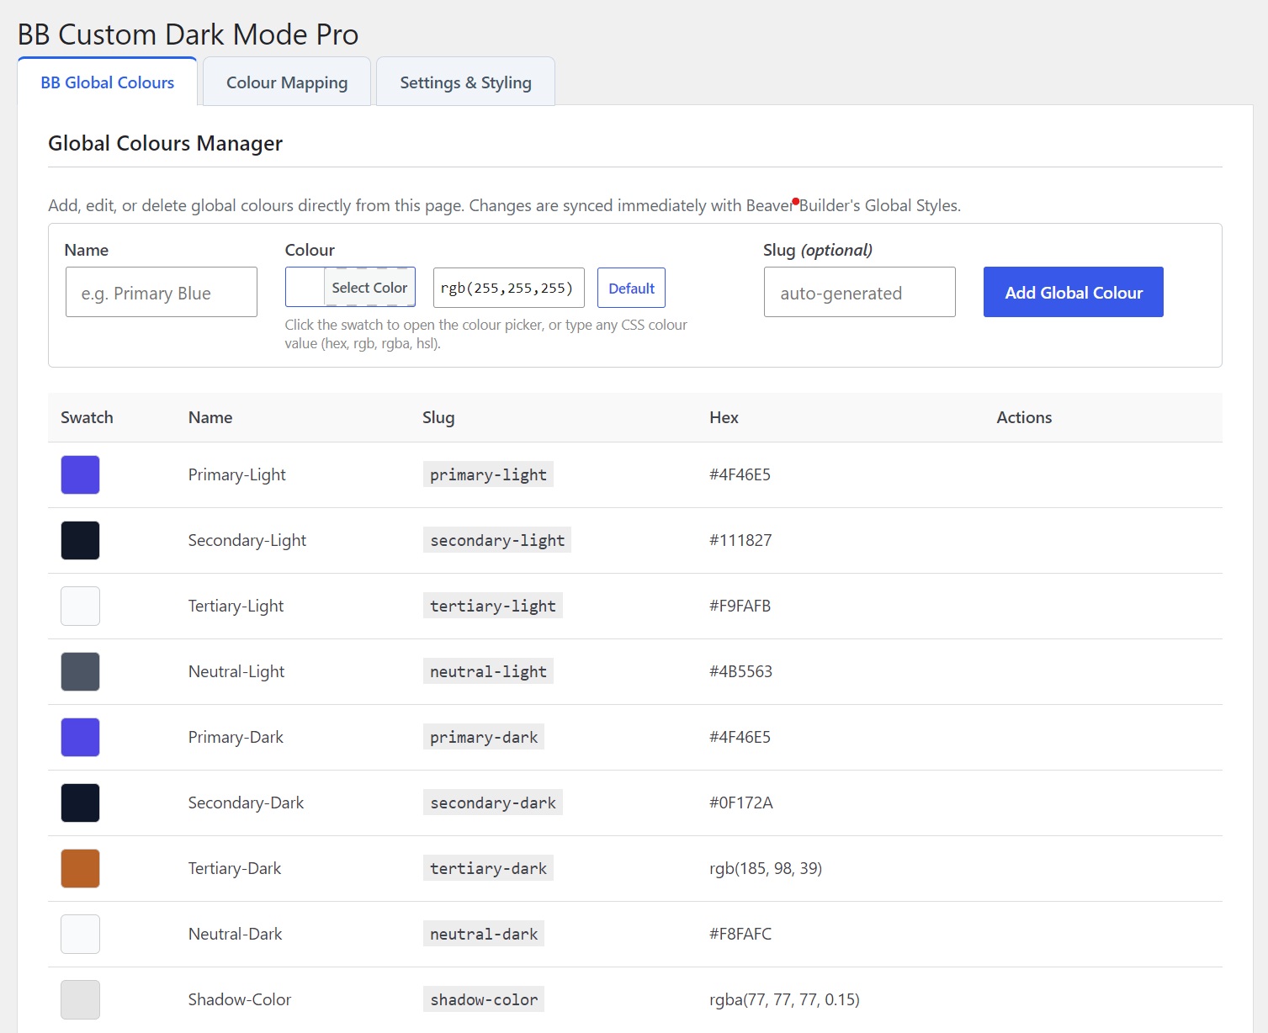The height and width of the screenshot is (1033, 1268).
Task: Click the Neutral-Light name cell
Action: [x=236, y=671]
